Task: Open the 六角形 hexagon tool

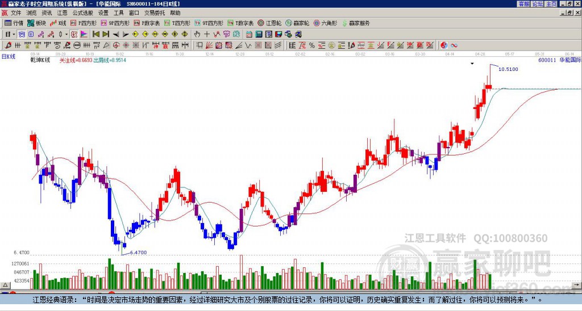Action: pos(325,23)
